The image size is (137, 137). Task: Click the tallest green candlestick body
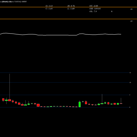tap(79, 104)
